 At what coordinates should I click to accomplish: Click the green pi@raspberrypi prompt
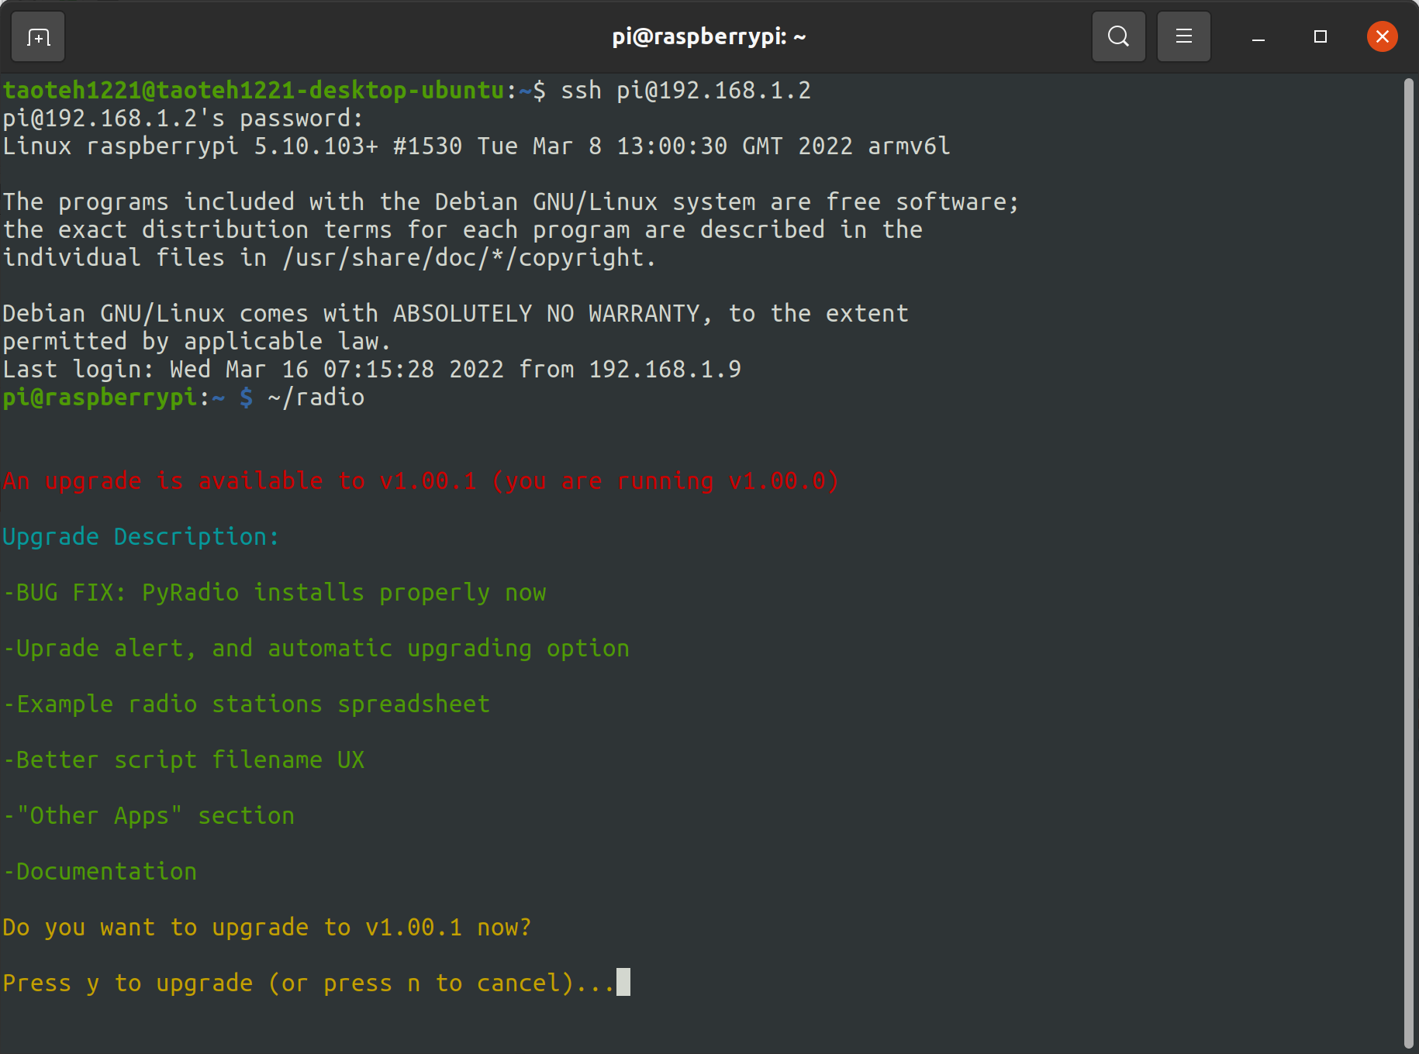[100, 398]
